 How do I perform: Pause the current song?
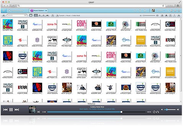11,110
